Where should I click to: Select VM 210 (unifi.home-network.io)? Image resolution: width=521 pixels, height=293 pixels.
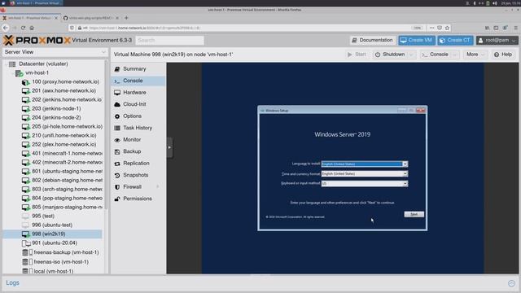63,136
